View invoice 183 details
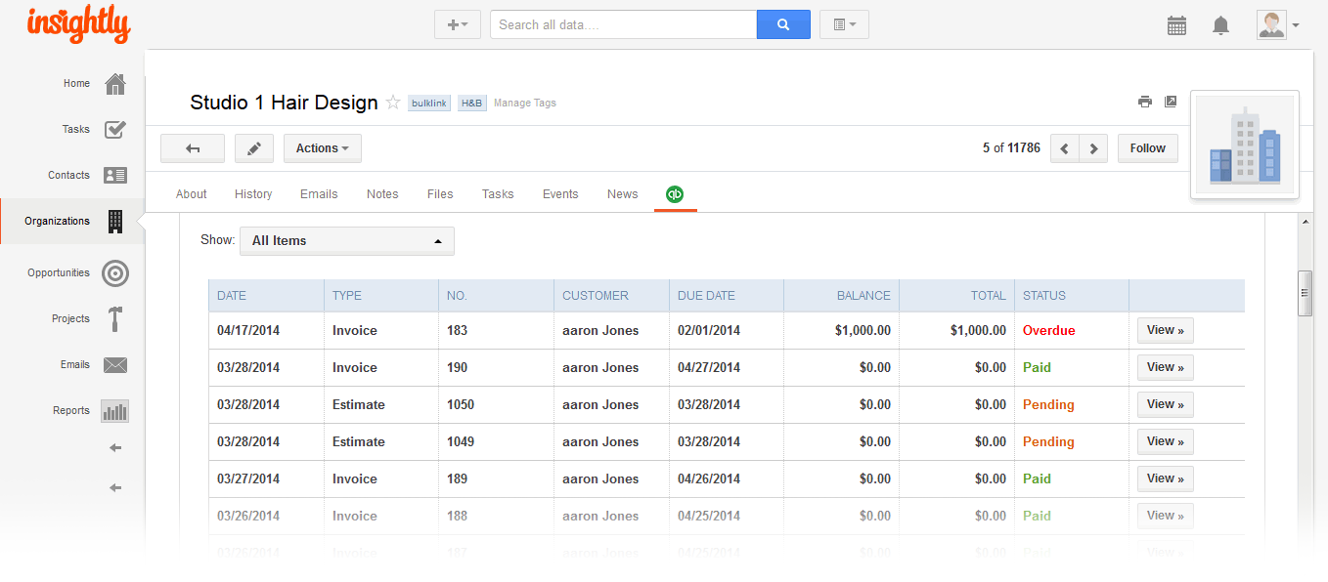This screenshot has width=1328, height=582. coord(1166,330)
